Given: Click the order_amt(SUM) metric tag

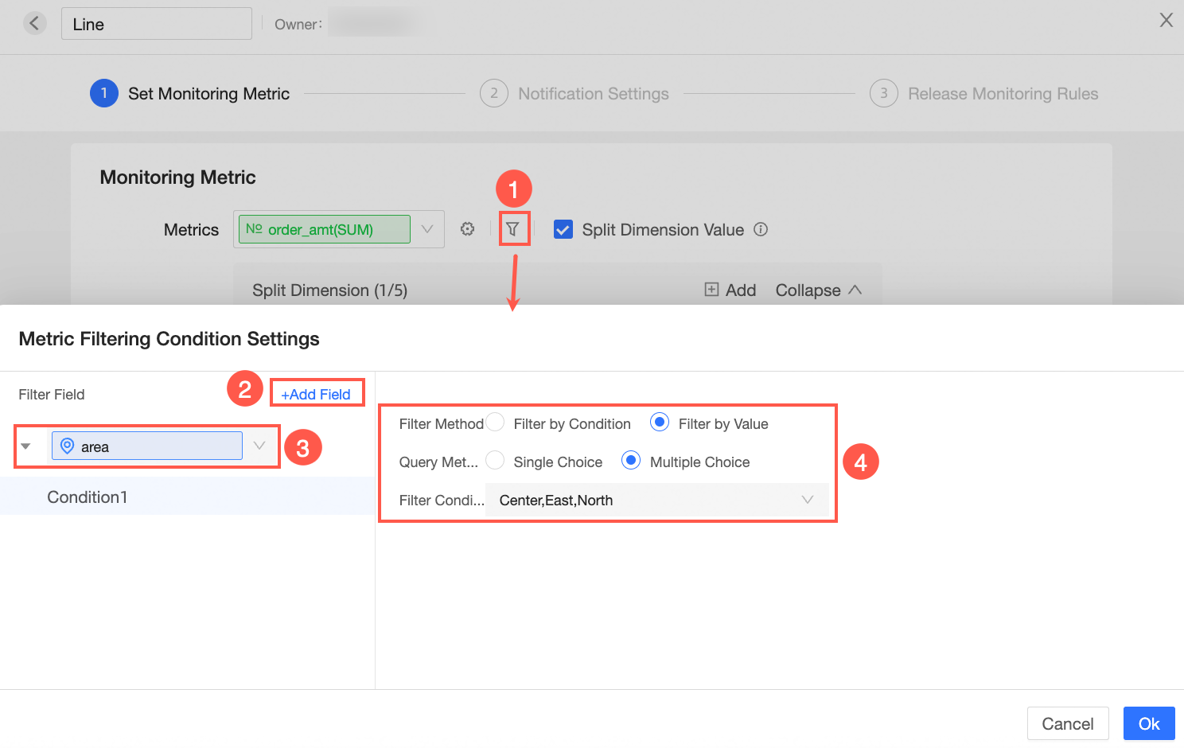Looking at the screenshot, I should point(325,229).
